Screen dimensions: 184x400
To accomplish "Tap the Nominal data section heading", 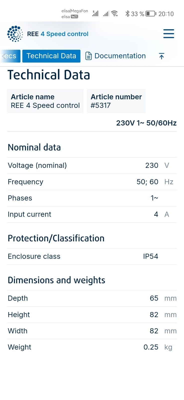I will point(34,147).
